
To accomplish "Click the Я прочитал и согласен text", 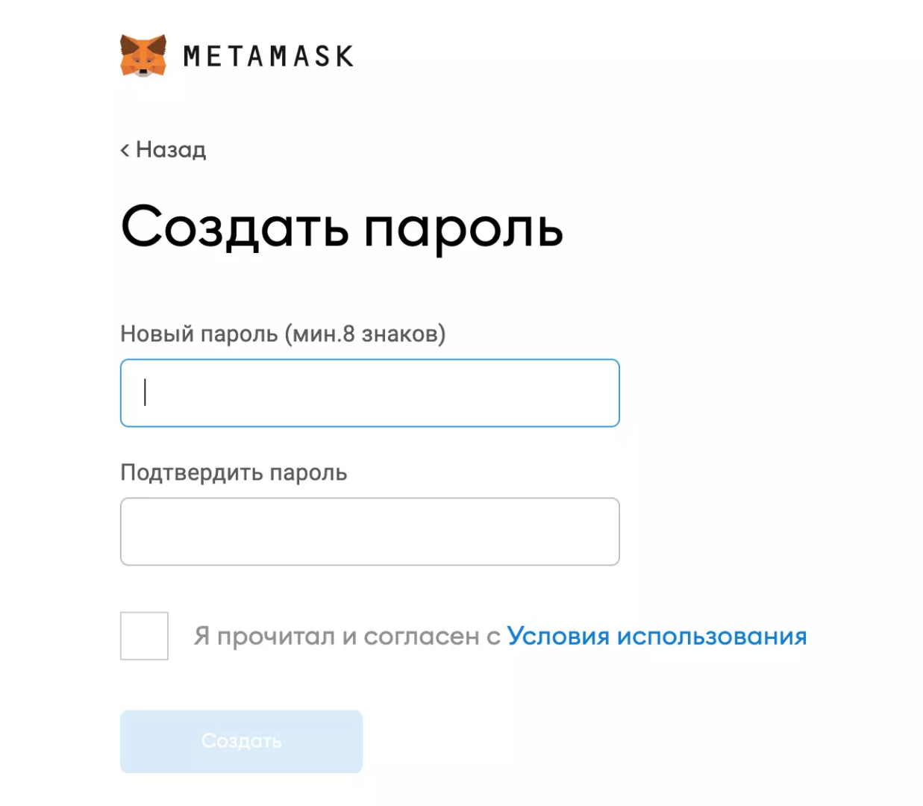I will [347, 637].
